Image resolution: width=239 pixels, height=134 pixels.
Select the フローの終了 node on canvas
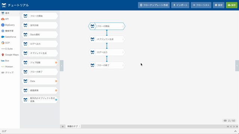(x=107, y=66)
